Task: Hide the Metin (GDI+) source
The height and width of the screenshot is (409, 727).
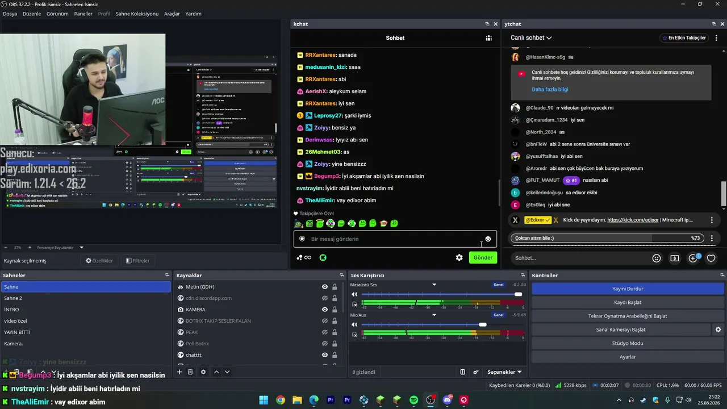Action: click(325, 287)
